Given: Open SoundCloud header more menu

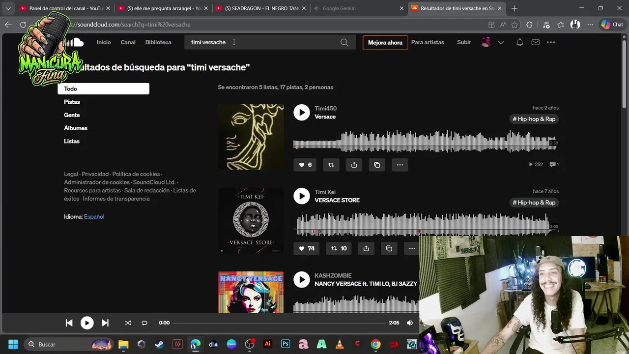Looking at the screenshot, I should pyautogui.click(x=551, y=42).
